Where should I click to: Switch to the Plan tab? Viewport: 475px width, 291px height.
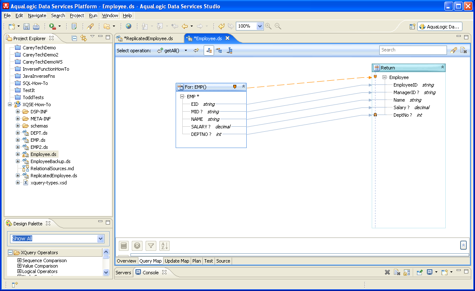pyautogui.click(x=197, y=261)
